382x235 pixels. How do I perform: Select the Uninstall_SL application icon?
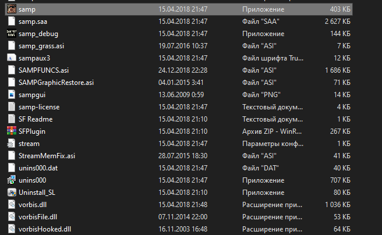pyautogui.click(x=12, y=193)
